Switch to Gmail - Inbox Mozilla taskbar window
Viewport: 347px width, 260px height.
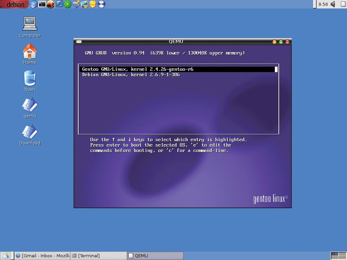pyautogui.click(x=42, y=256)
